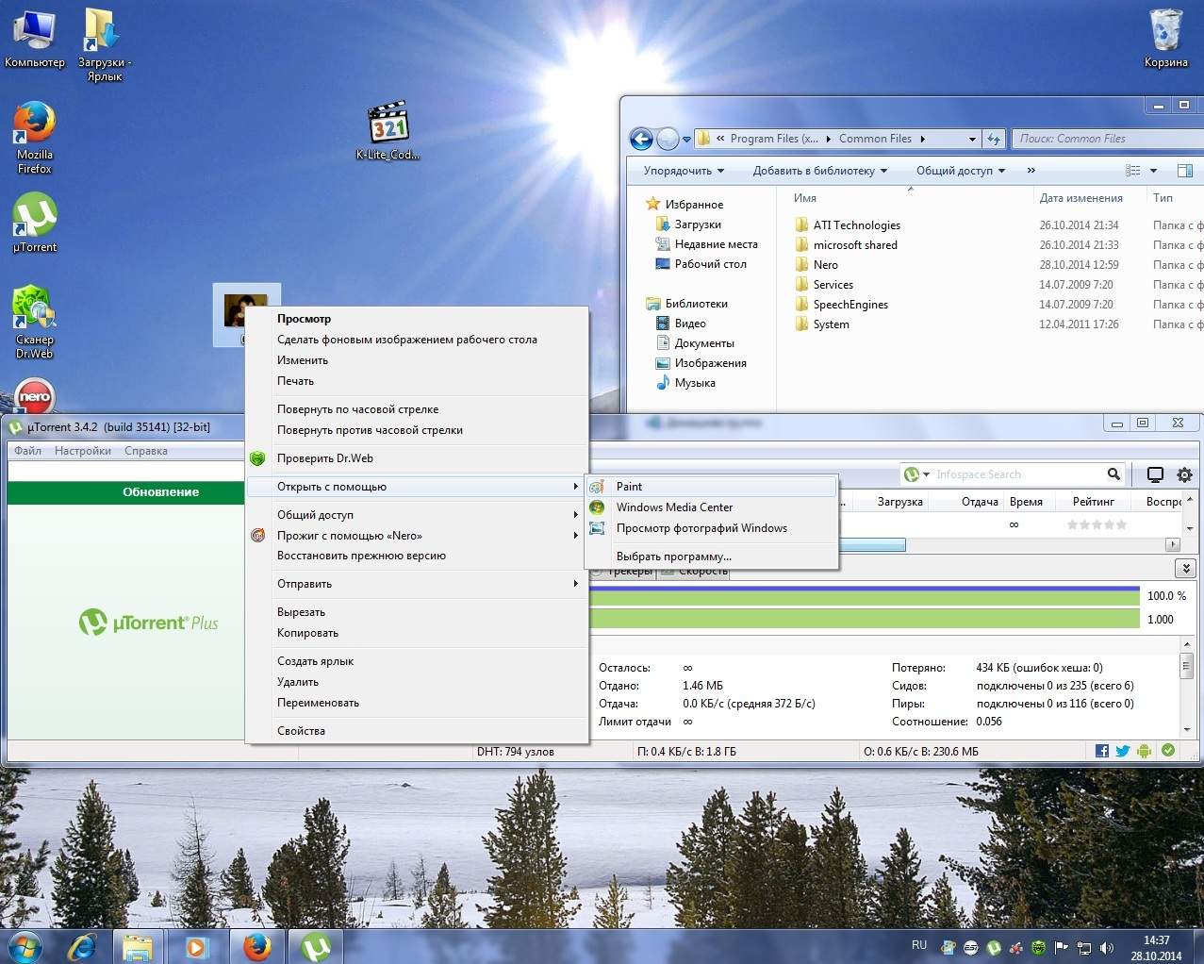Open Paint from the submenu
The height and width of the screenshot is (964, 1204).
pos(711,487)
